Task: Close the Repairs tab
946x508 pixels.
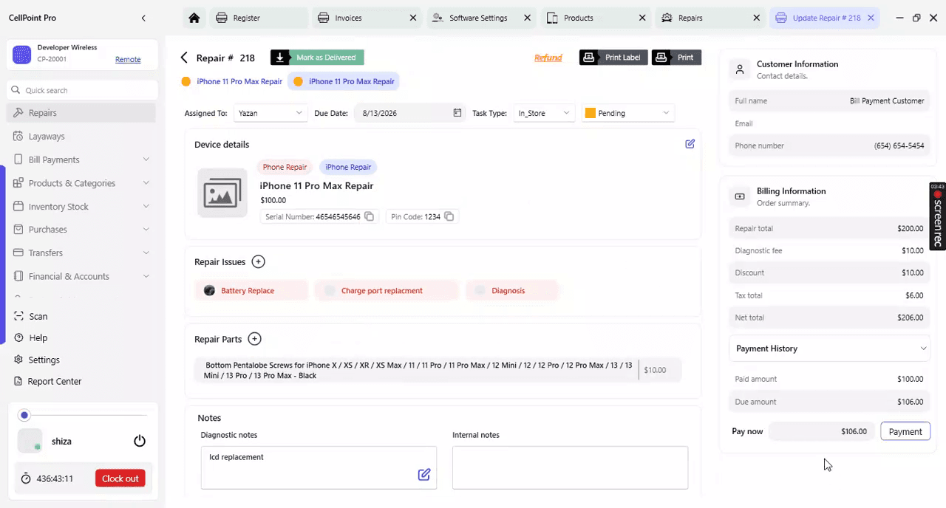Action: click(756, 18)
